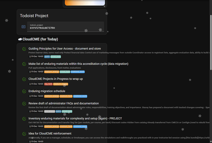Click the text-box icon beside todoist_project field

click(x=23, y=27)
